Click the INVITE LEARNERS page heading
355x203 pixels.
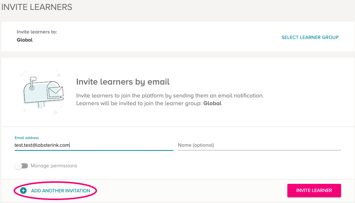[37, 7]
